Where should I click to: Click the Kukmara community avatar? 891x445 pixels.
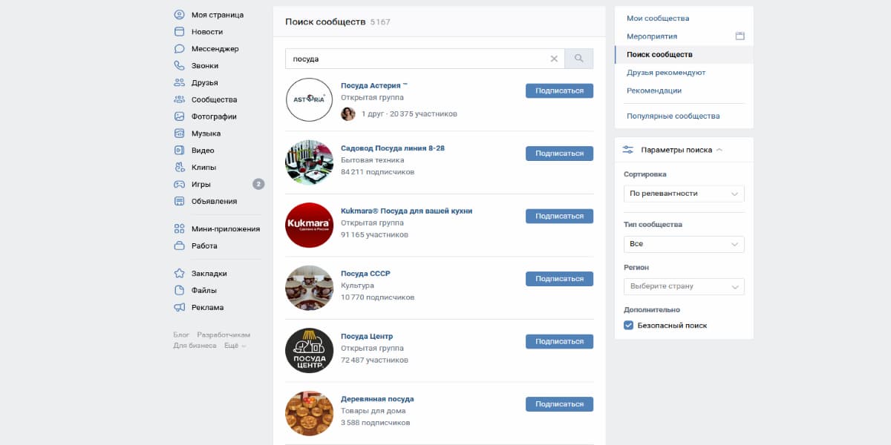tap(309, 225)
